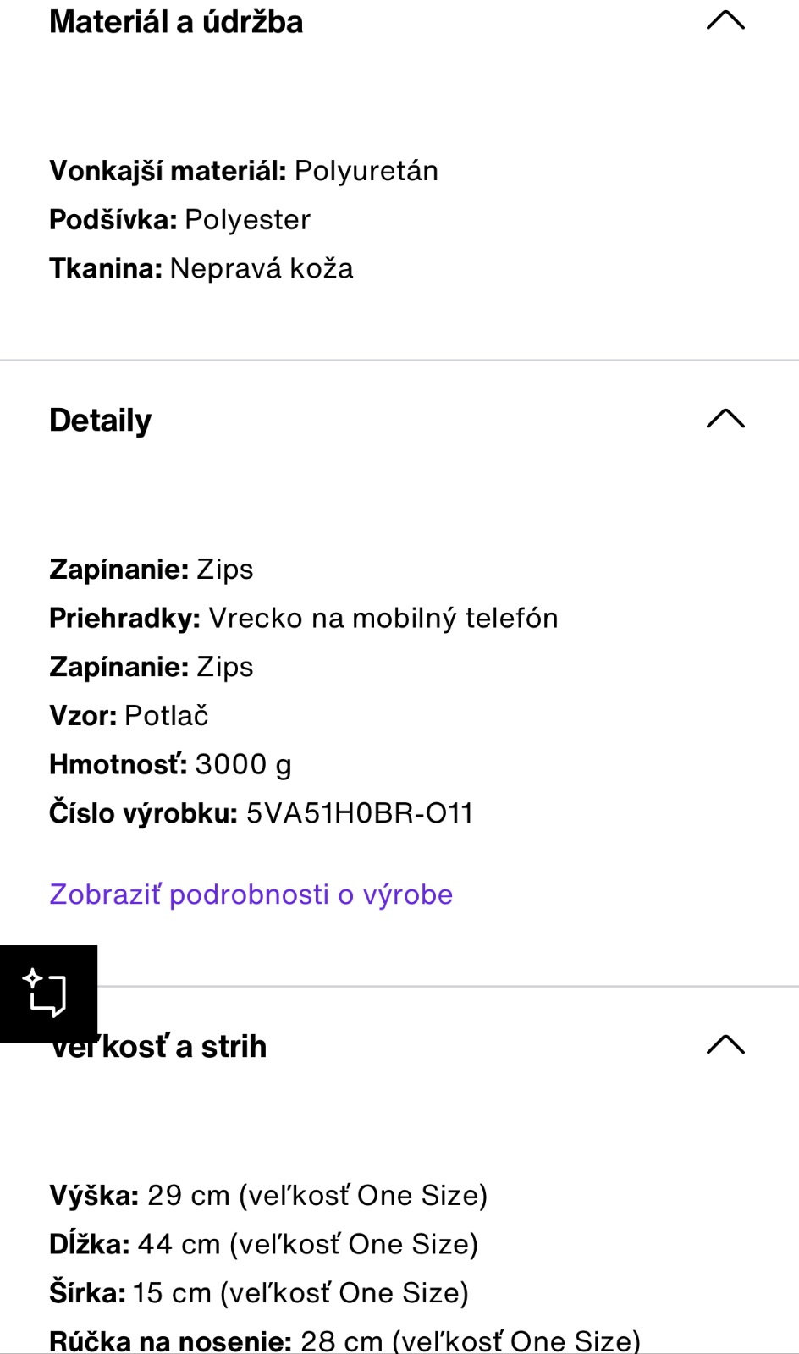This screenshot has height=1354, width=799.
Task: Click the Zapínanie: Zips line above Vzor
Action: point(152,667)
